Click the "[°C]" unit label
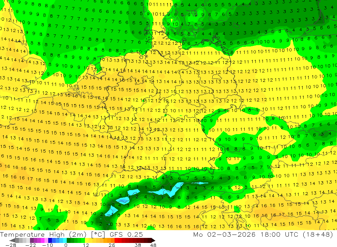 click(98, 235)
